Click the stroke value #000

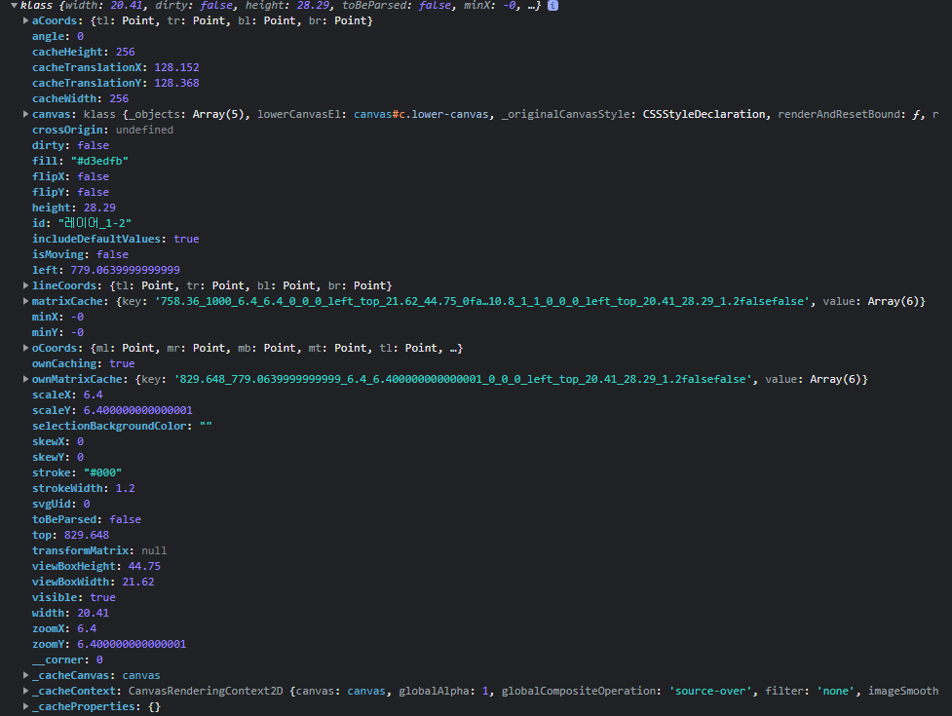pyautogui.click(x=101, y=472)
